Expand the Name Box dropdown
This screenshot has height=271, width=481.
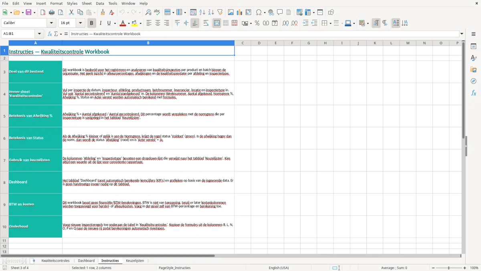(x=39, y=34)
